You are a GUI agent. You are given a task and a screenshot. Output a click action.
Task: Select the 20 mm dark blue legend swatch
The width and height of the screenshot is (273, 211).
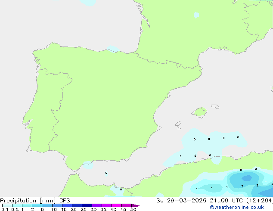pos(77,205)
